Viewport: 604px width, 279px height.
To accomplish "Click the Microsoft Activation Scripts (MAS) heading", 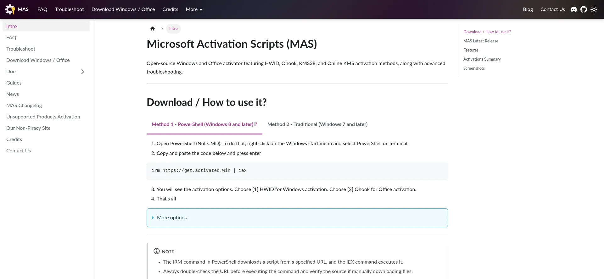I will pos(232,44).
